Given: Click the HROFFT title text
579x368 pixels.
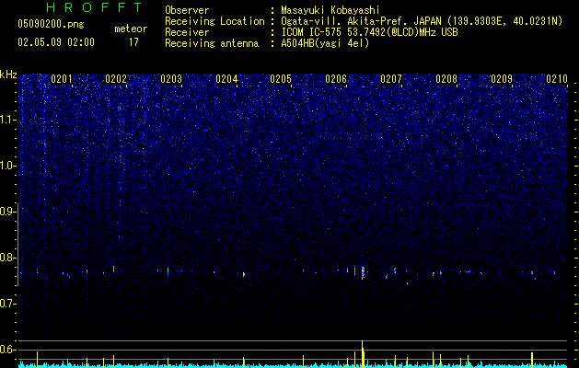Looking at the screenshot, I should click(x=94, y=7).
